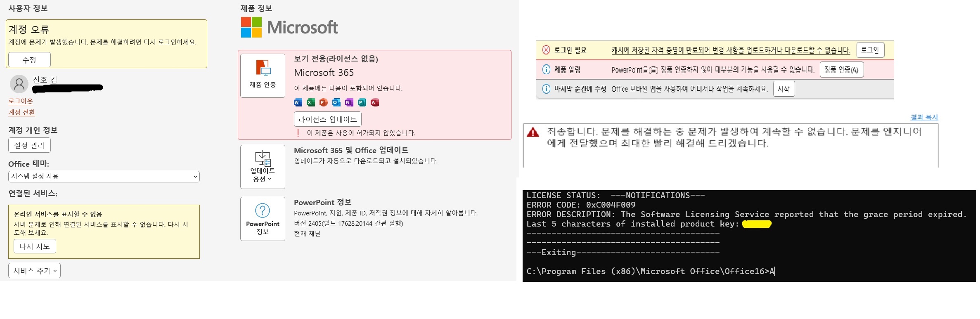
Task: Click the user profile avatar icon
Action: (x=19, y=84)
